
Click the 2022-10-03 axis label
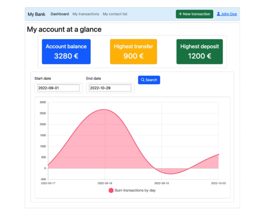(218, 183)
